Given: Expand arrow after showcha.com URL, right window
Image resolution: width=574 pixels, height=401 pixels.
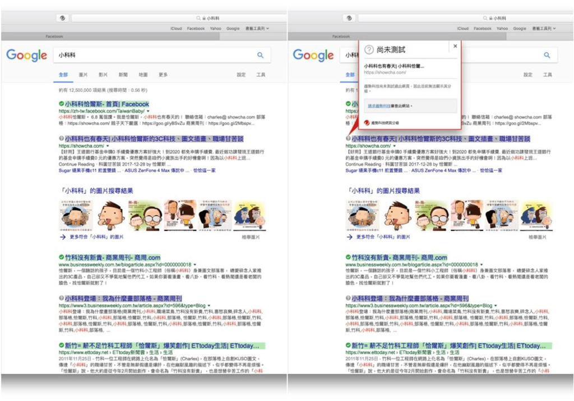Looking at the screenshot, I should click(x=394, y=146).
